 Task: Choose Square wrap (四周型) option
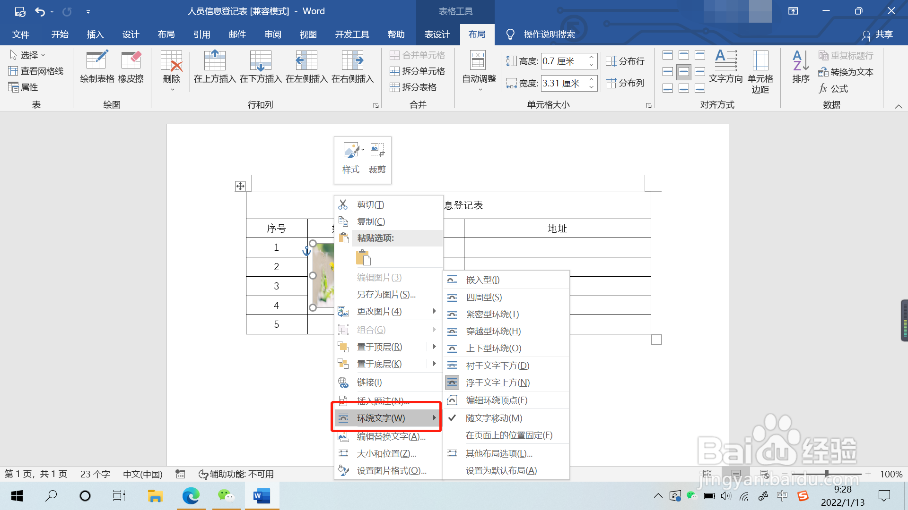[x=484, y=297]
